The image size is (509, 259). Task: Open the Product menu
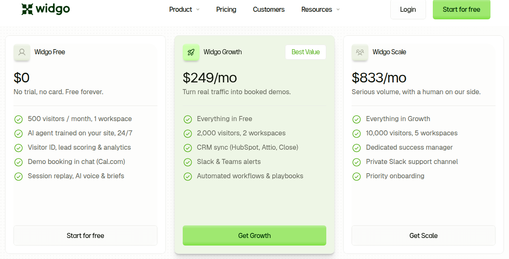[184, 9]
